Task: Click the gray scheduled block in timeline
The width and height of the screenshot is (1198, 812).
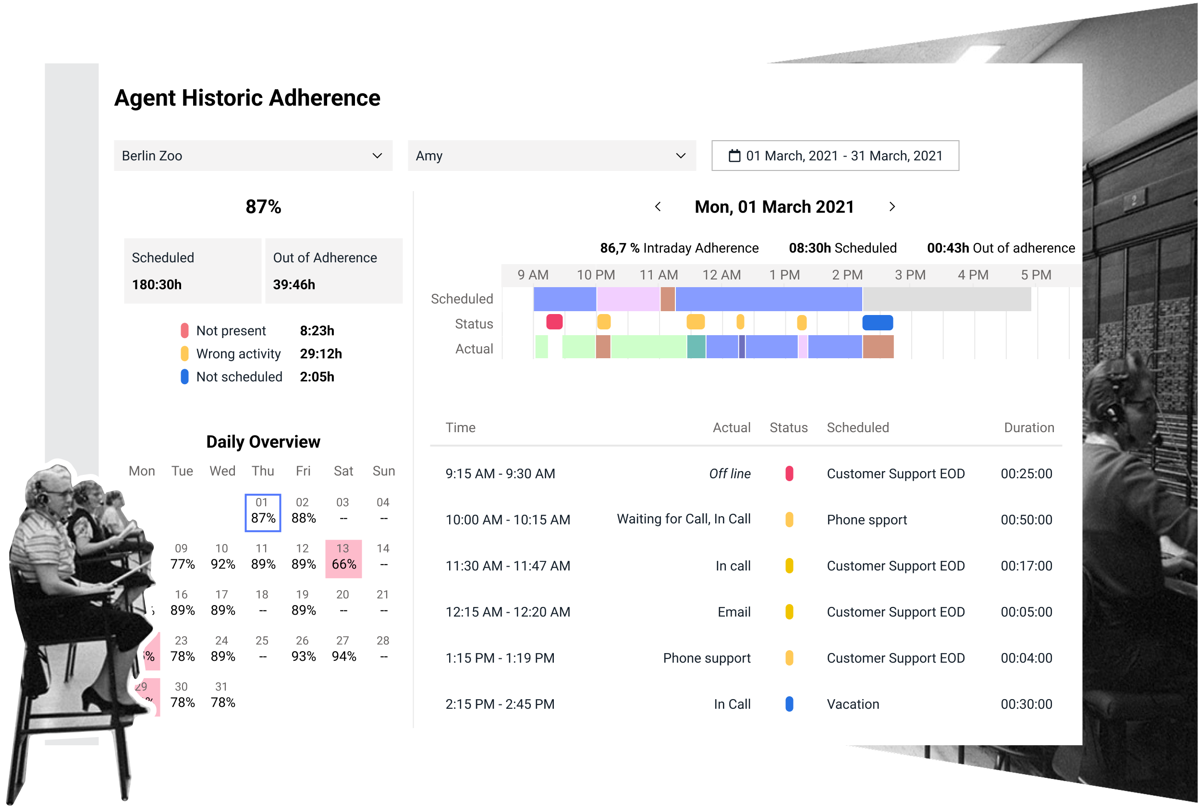Action: click(x=946, y=299)
